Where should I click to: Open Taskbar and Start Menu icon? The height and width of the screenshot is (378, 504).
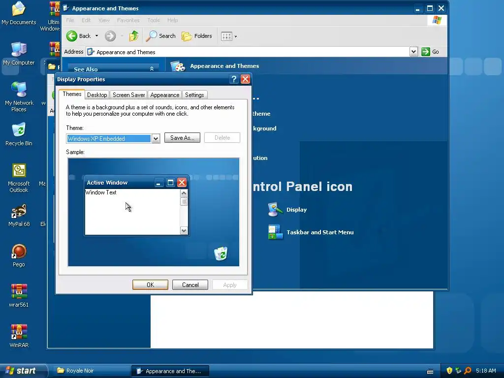276,232
